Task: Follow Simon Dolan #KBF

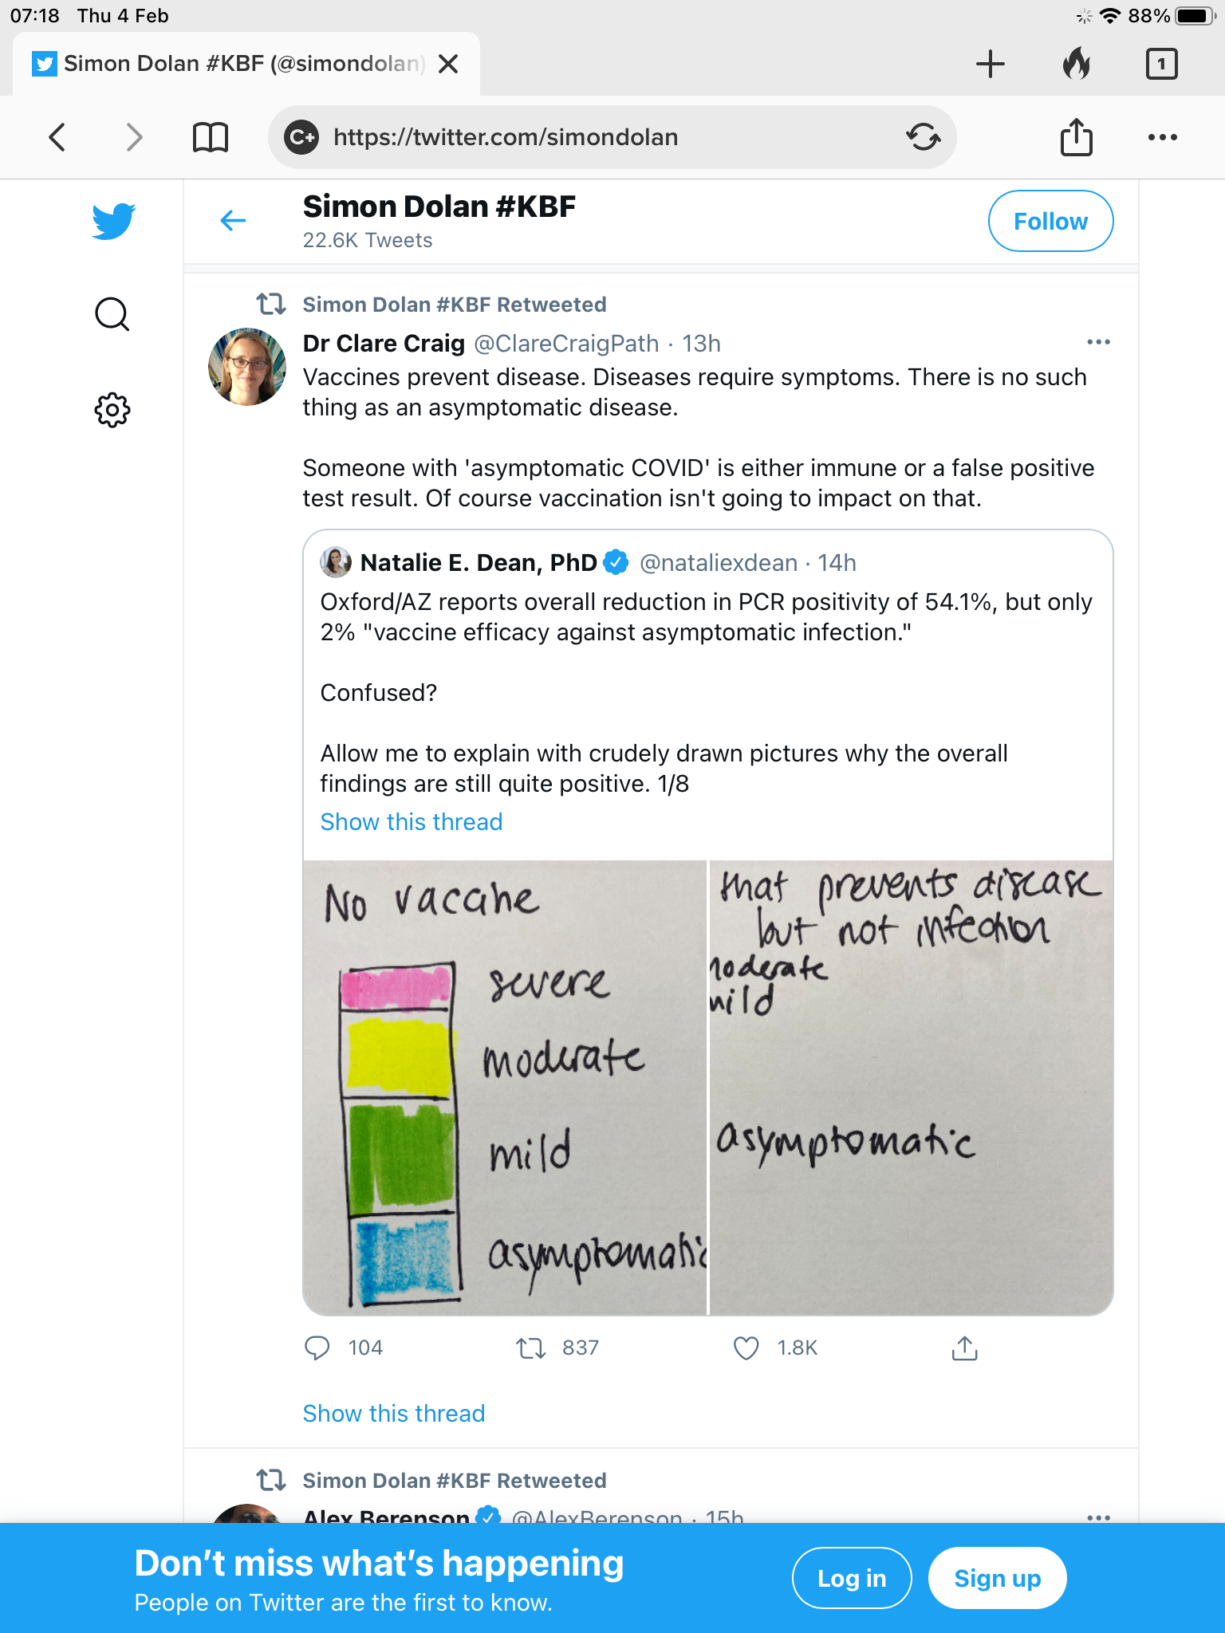Action: pos(1050,221)
